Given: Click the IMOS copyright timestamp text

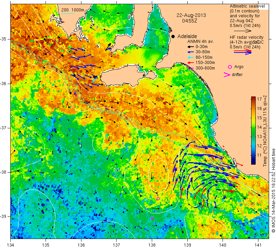Looking at the screenshot, I should pos(273,190).
